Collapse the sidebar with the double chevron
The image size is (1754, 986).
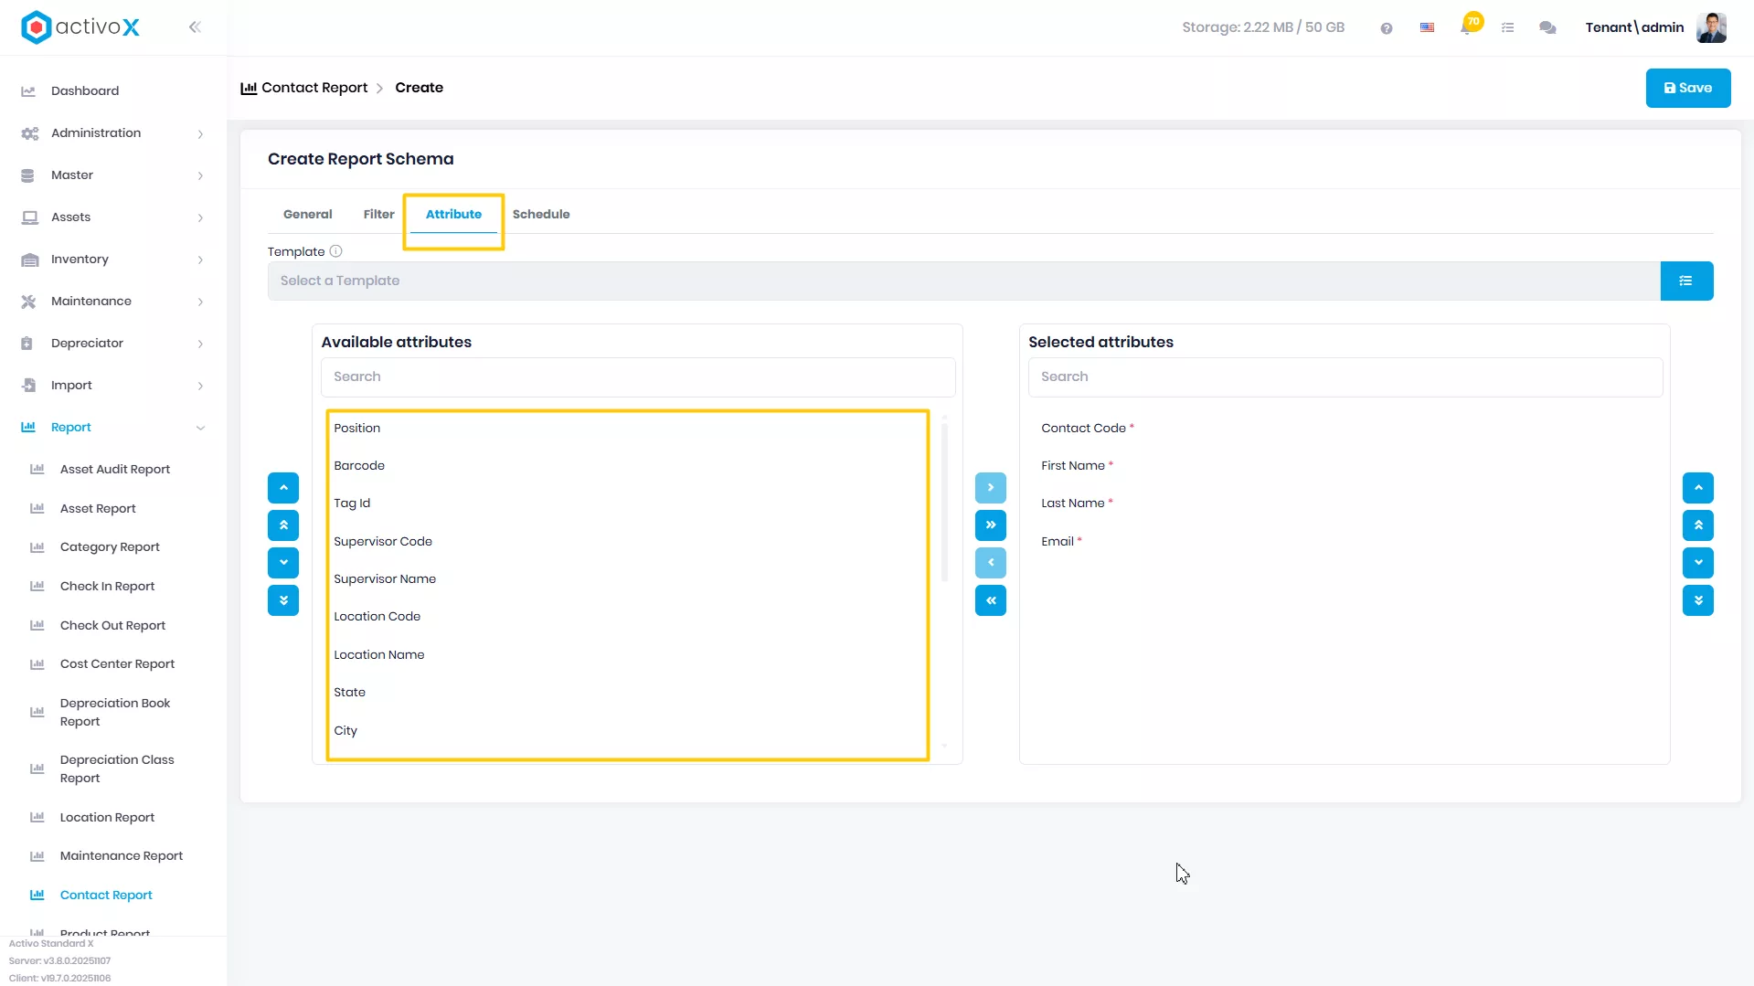195,27
